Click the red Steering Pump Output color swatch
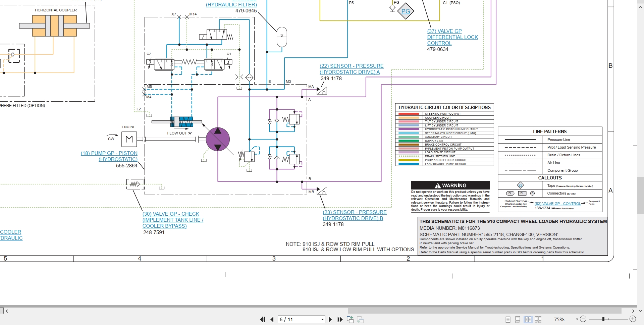644x325 pixels. [409, 114]
